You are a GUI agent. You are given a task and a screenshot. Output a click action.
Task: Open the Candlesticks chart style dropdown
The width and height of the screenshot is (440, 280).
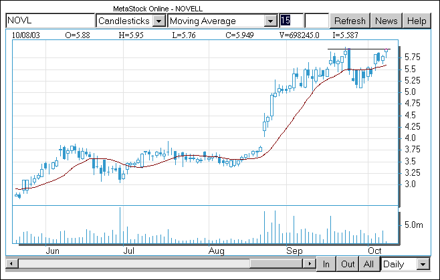point(159,21)
